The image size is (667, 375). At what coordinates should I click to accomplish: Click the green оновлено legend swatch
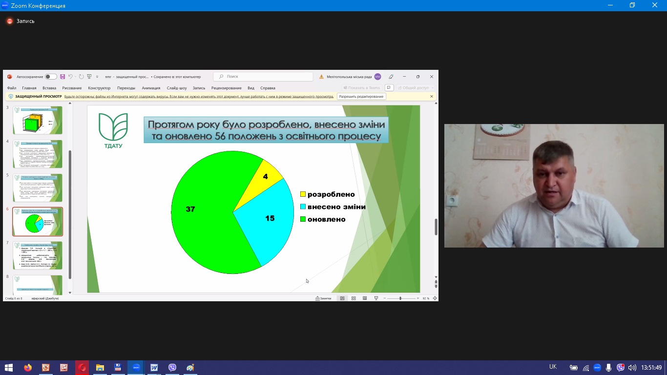[x=303, y=219]
